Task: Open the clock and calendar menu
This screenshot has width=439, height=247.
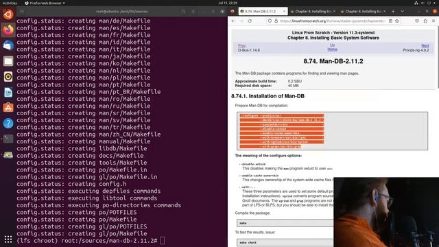Action: 228,3
